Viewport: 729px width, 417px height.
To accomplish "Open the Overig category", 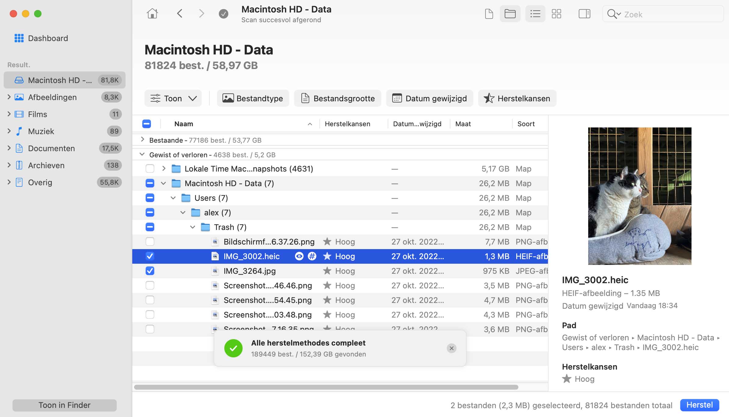I will [x=65, y=182].
